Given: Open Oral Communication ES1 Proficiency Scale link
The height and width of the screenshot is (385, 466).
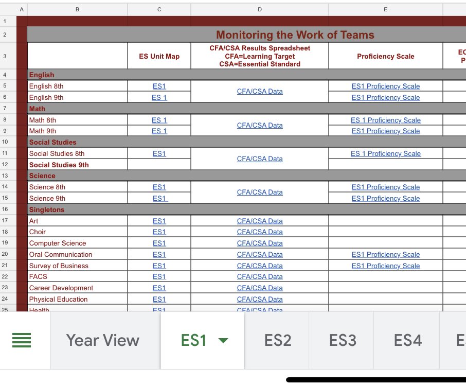Looking at the screenshot, I should pos(386,254).
